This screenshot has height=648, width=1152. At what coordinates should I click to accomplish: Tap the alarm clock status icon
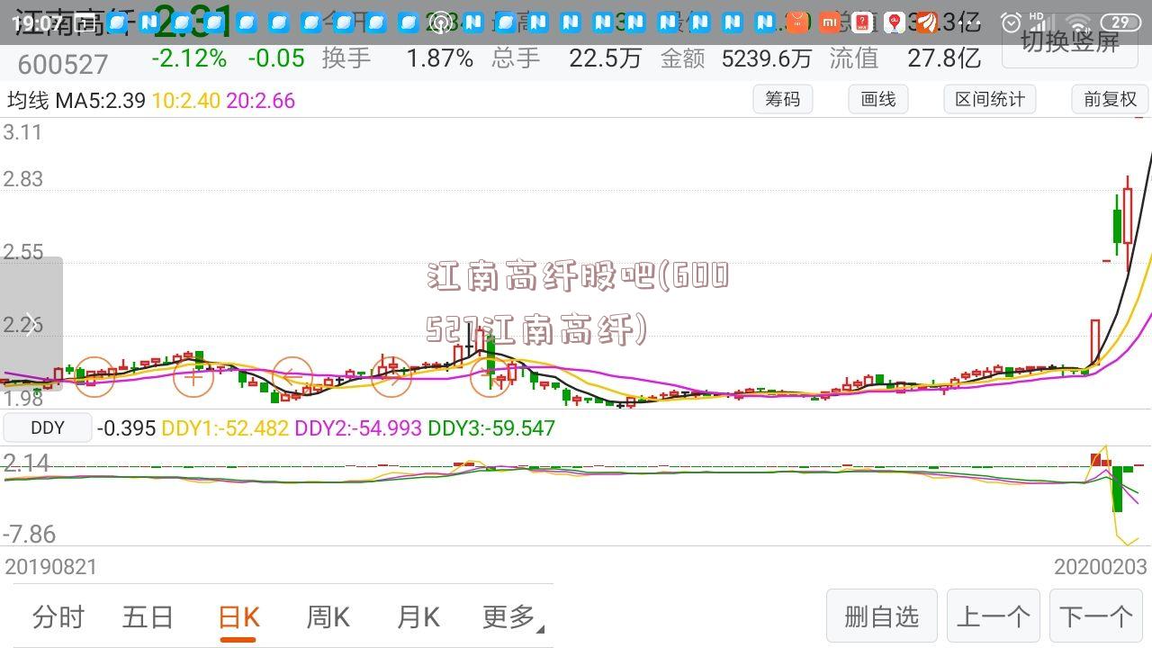(x=1012, y=22)
